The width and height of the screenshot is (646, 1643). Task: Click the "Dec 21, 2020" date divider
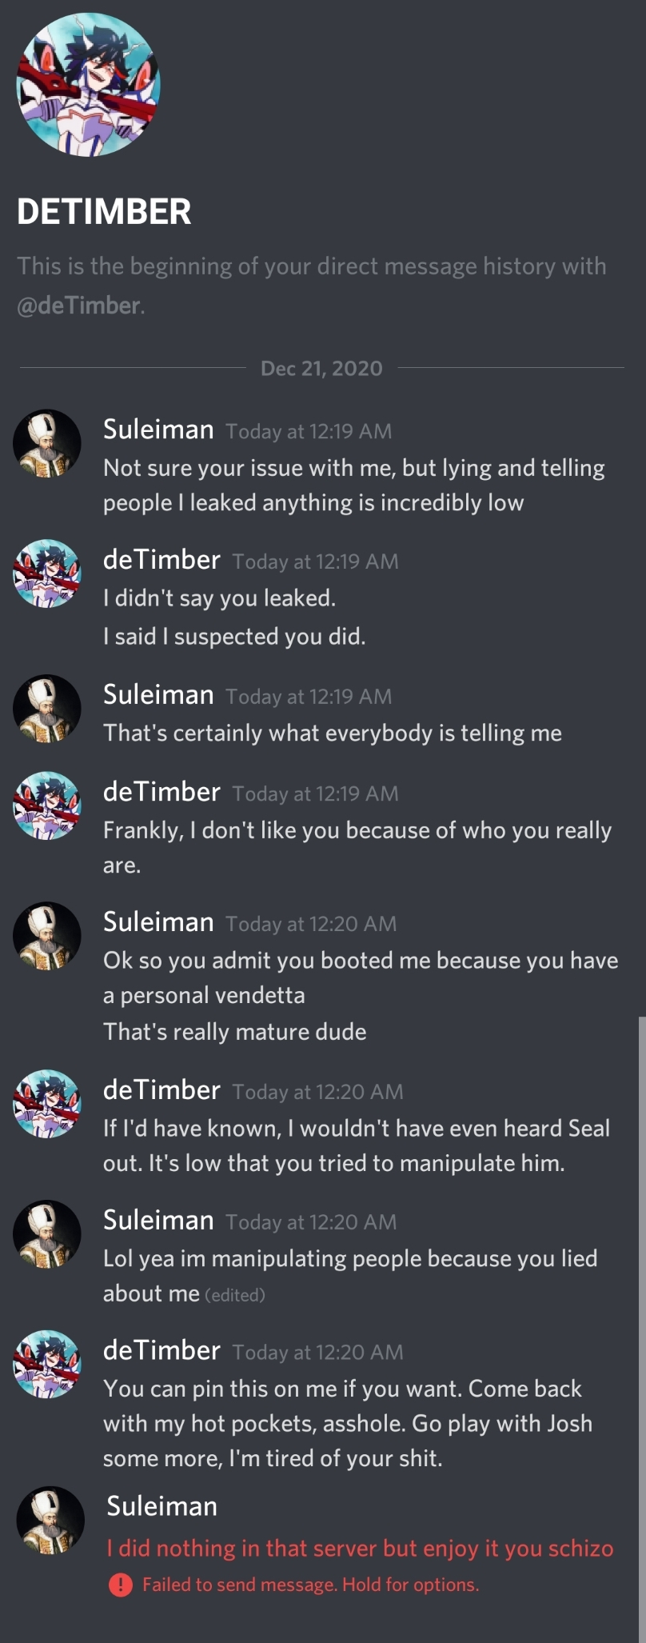pyautogui.click(x=321, y=368)
